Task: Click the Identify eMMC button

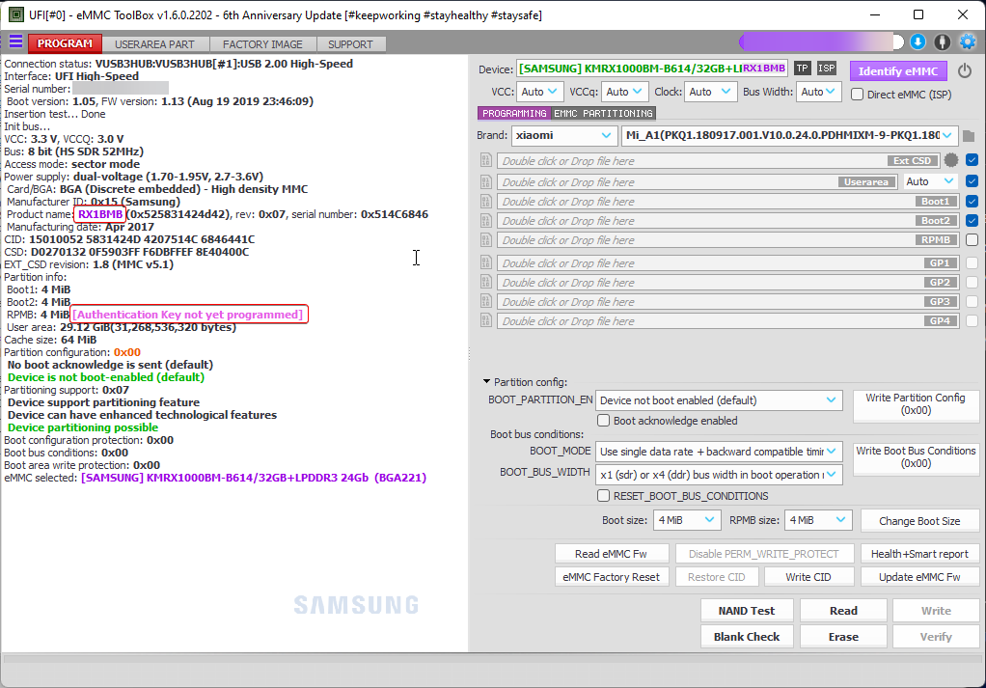Action: coord(898,71)
